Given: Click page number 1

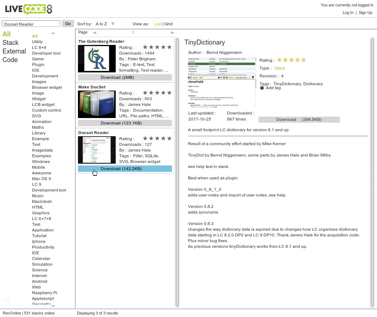Looking at the screenshot, I should coord(133,32).
